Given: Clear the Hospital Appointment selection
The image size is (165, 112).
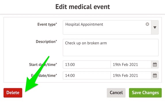Looking at the screenshot, I should point(147,24).
